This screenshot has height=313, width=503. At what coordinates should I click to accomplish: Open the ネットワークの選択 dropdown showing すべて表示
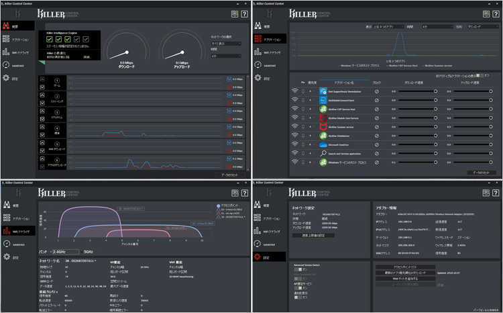point(227,44)
